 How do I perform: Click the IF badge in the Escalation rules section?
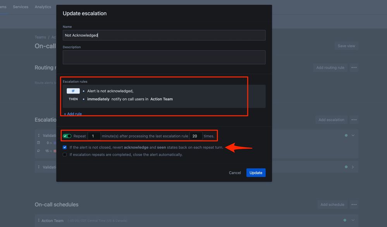(73, 90)
